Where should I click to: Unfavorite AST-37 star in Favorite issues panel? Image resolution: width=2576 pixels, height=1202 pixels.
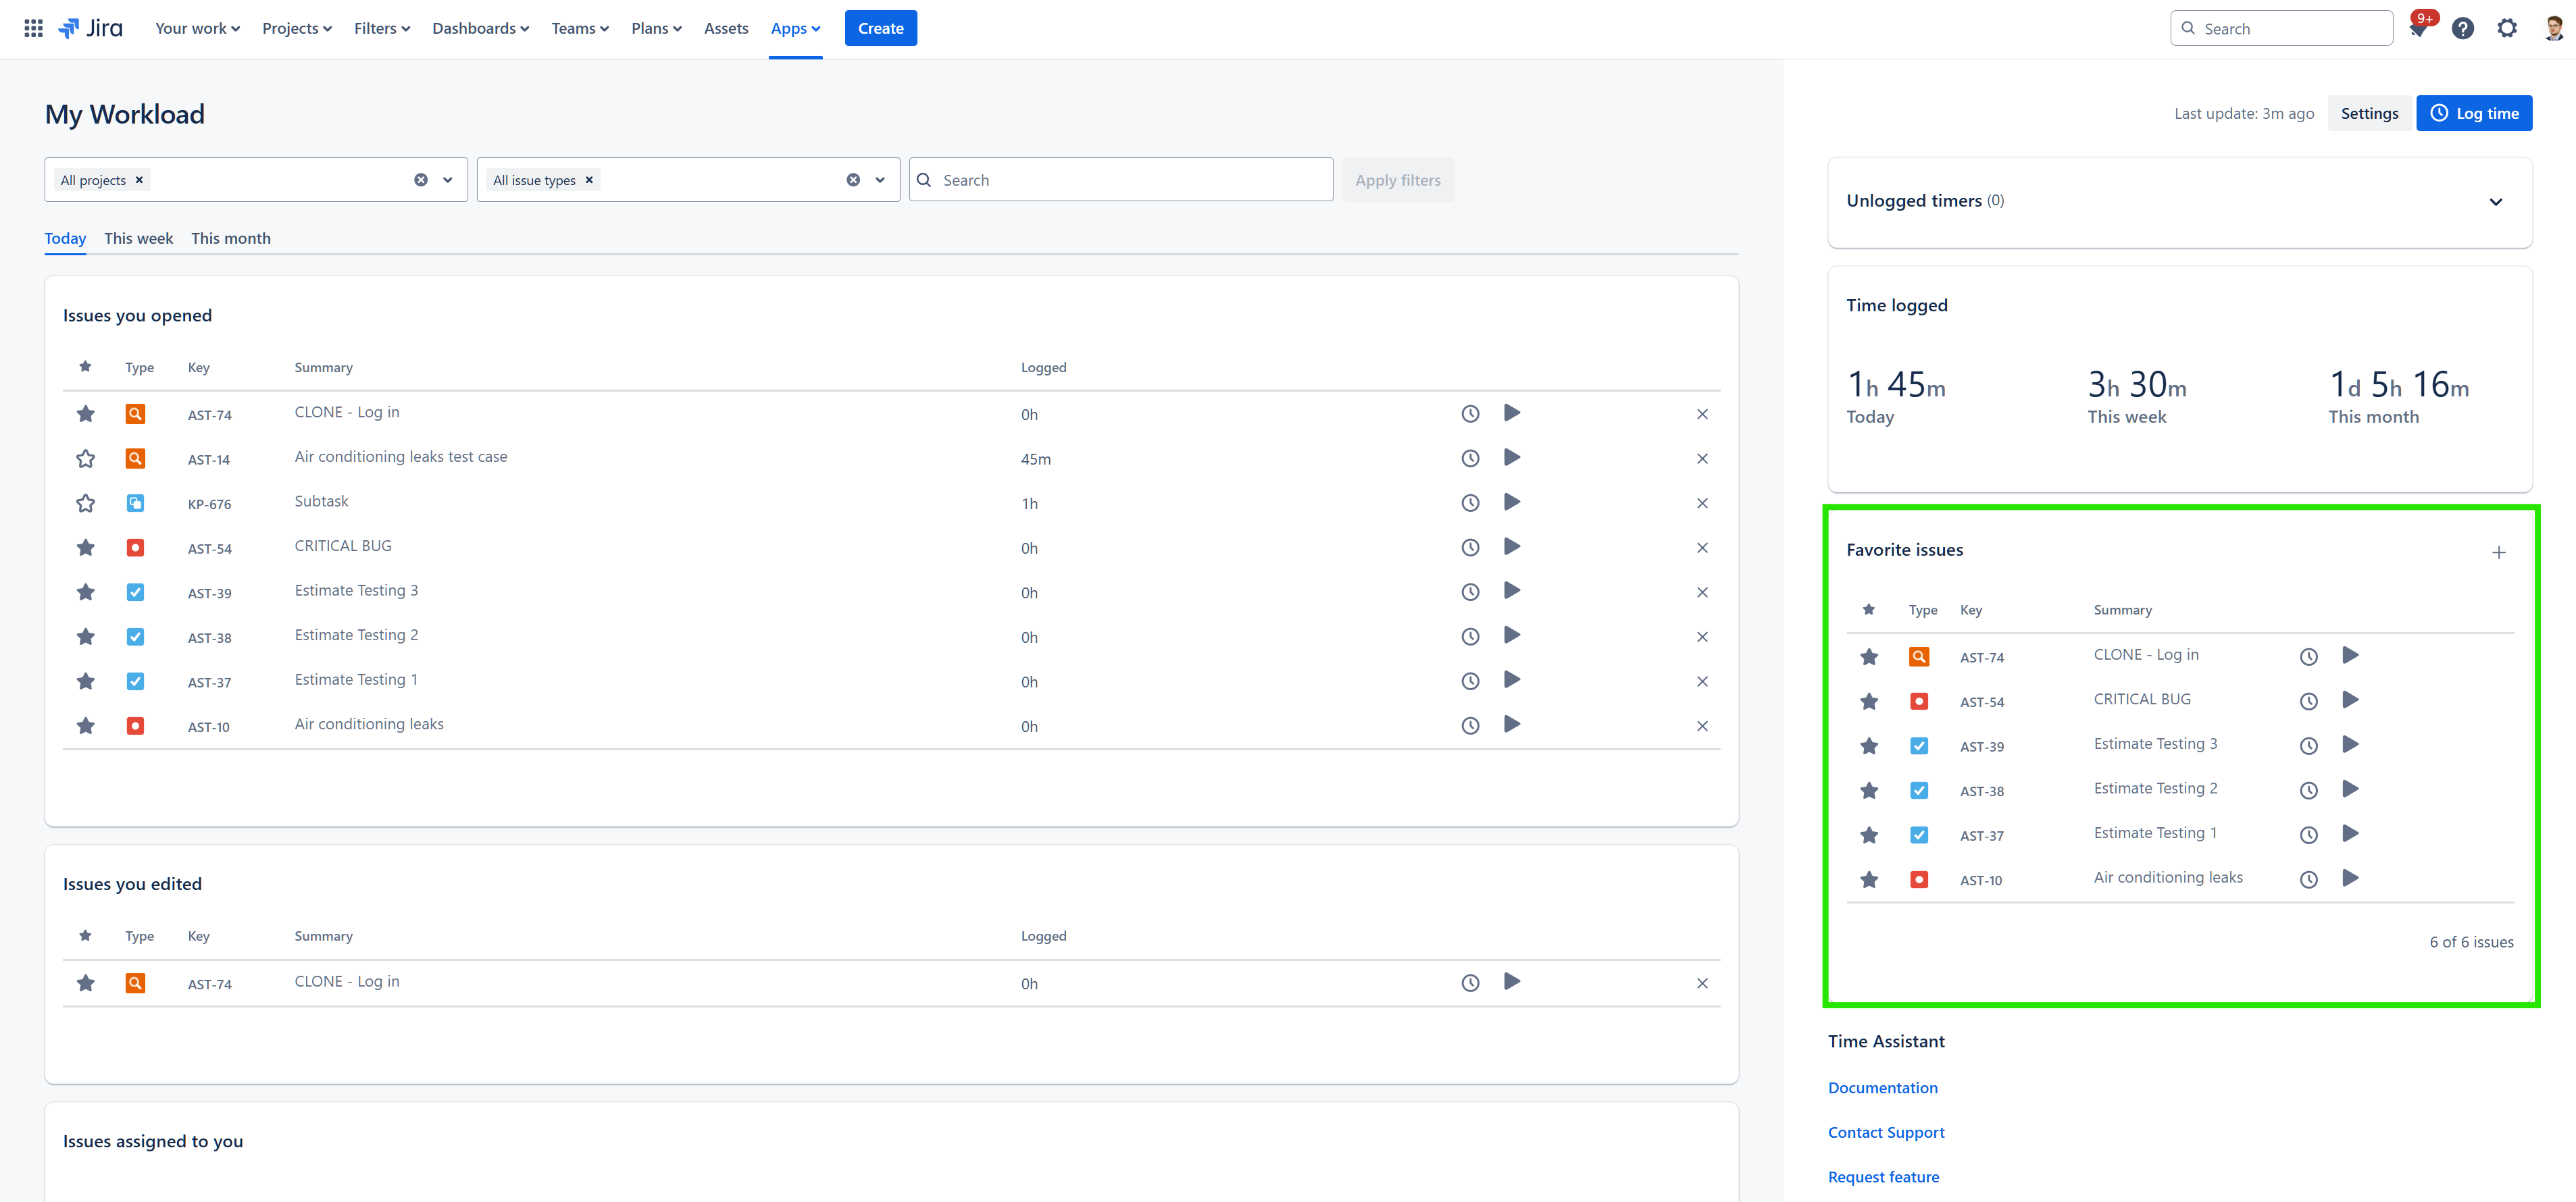[x=1868, y=835]
